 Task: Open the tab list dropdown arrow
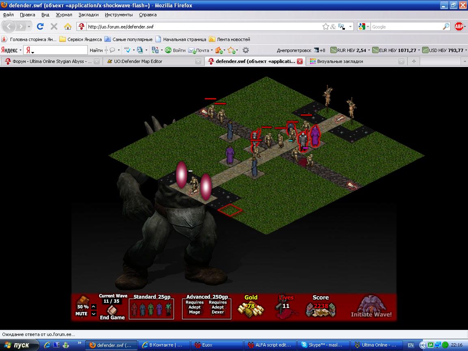point(464,61)
